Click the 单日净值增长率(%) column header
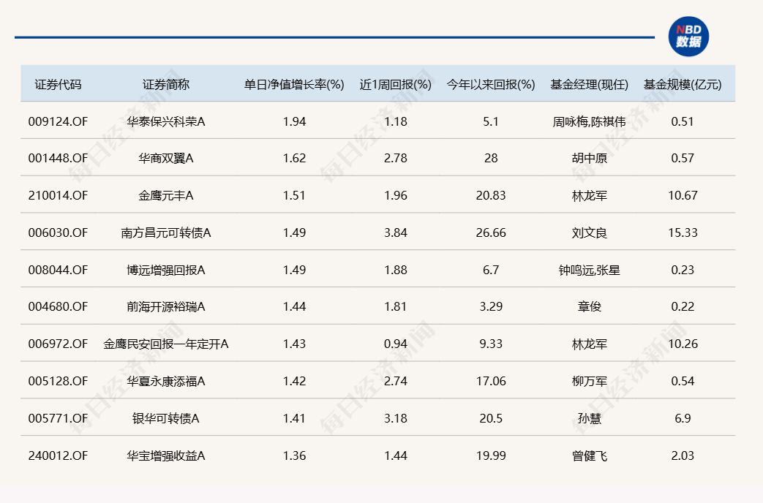This screenshot has height=503, width=763. click(294, 84)
